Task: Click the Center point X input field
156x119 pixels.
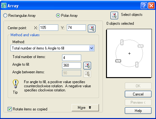Action: click(49, 28)
